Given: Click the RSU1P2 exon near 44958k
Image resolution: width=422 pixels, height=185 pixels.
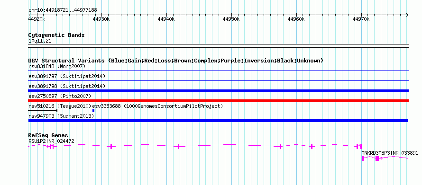Looking at the screenshot, I should pyautogui.click(x=281, y=146).
